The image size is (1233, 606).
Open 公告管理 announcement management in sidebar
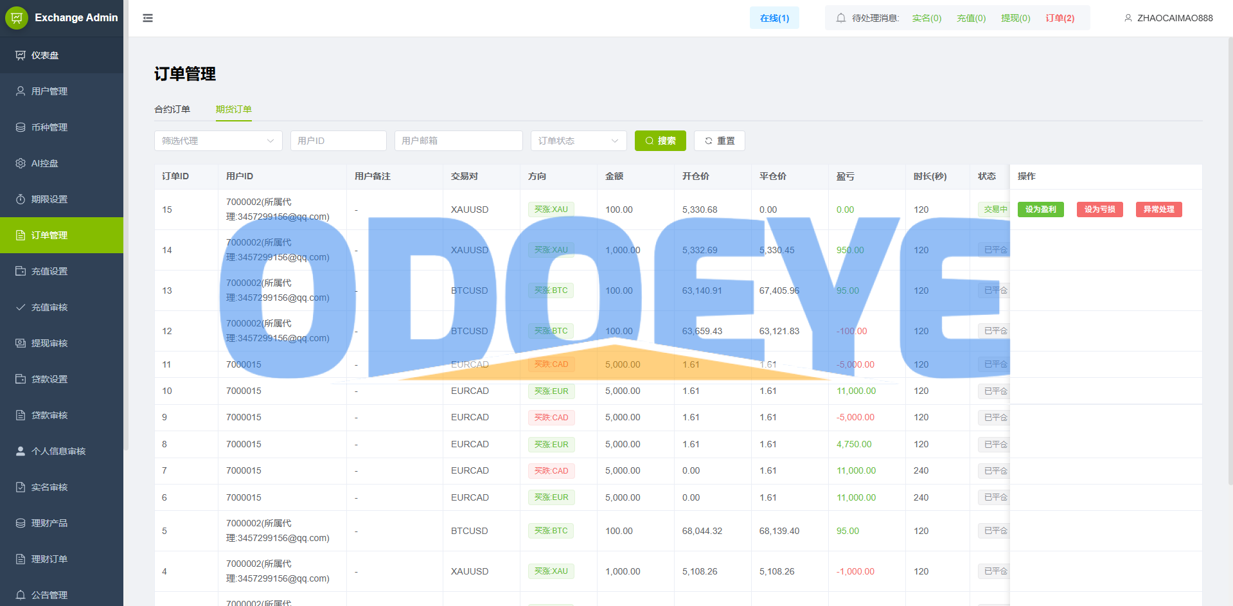tap(49, 595)
